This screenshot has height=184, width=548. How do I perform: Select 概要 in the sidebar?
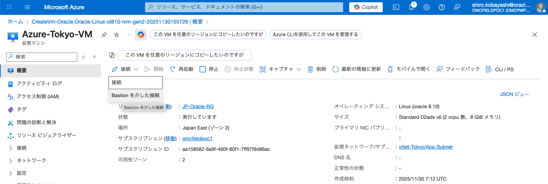[x=50, y=70]
